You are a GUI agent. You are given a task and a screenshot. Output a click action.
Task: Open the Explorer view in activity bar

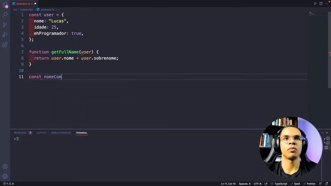coord(5,5)
